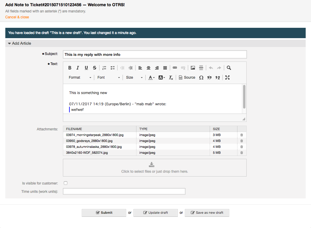This screenshot has height=228, width=311.
Task: Click the draft loaded notification banner
Action: click(x=155, y=33)
